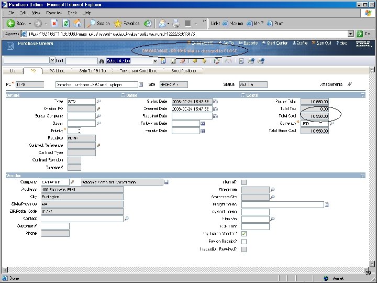Open Status Date calendar picker icon
377x283 pixels.
(215, 102)
